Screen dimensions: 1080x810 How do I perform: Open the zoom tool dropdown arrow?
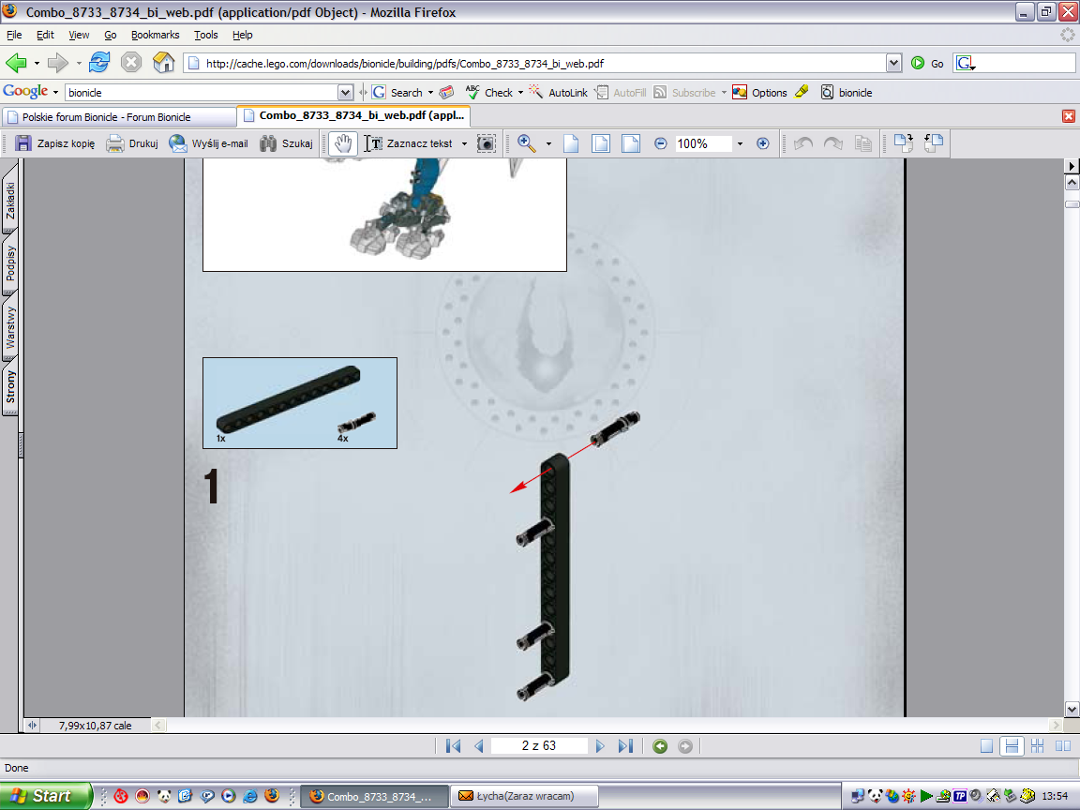(x=548, y=144)
